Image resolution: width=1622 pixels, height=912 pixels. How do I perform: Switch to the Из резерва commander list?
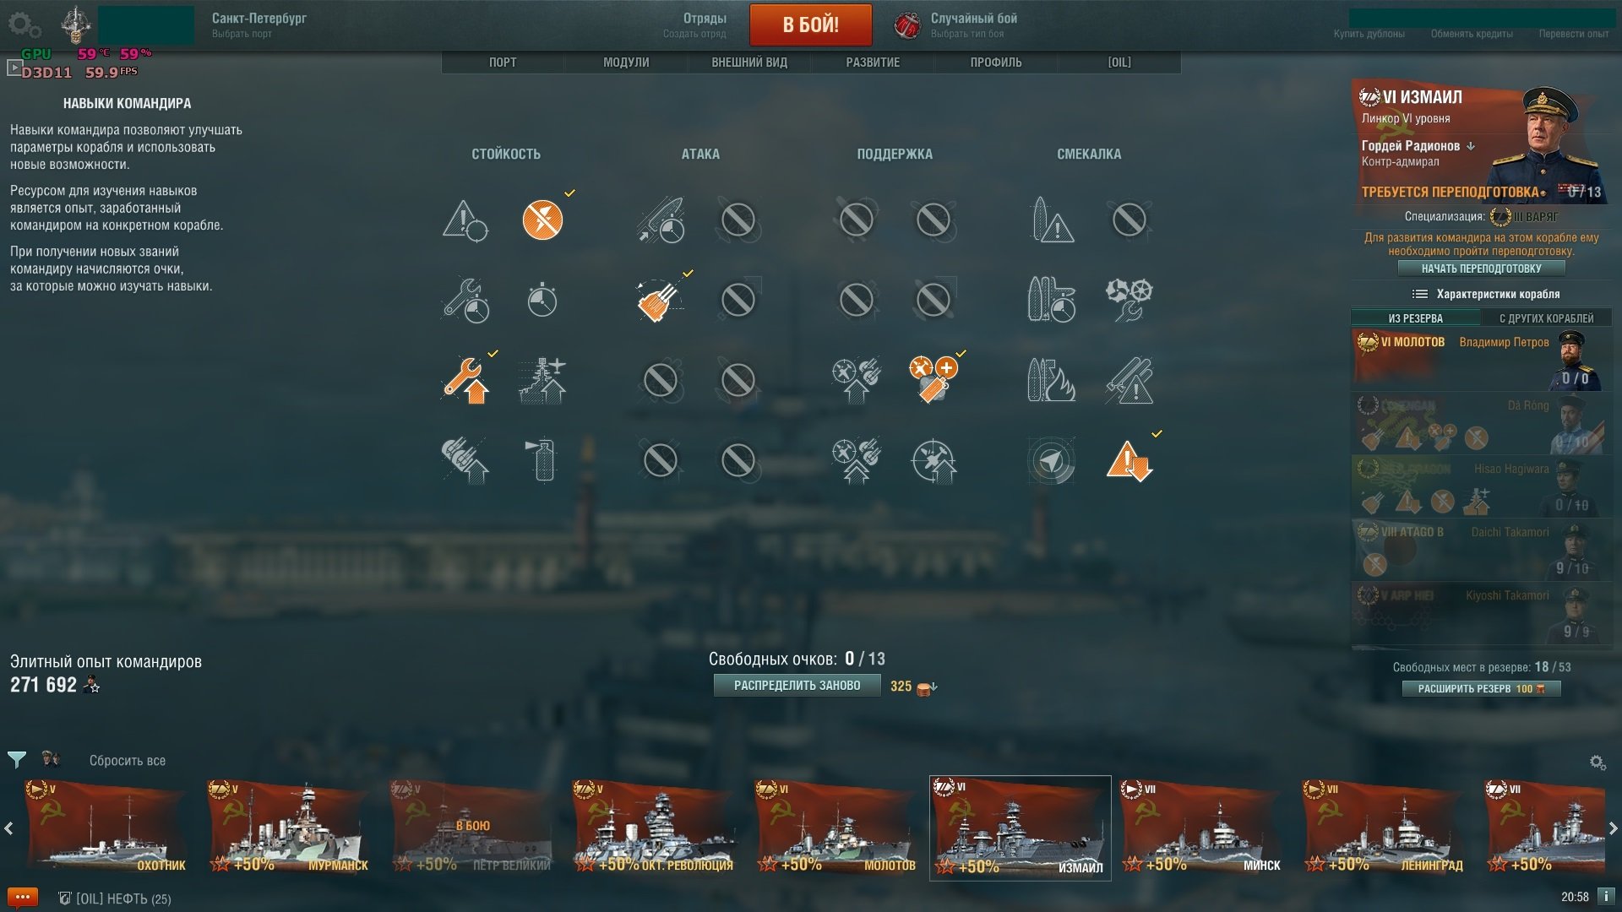click(1416, 318)
